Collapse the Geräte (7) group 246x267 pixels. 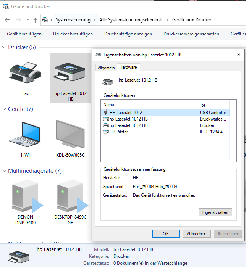coord(5,109)
